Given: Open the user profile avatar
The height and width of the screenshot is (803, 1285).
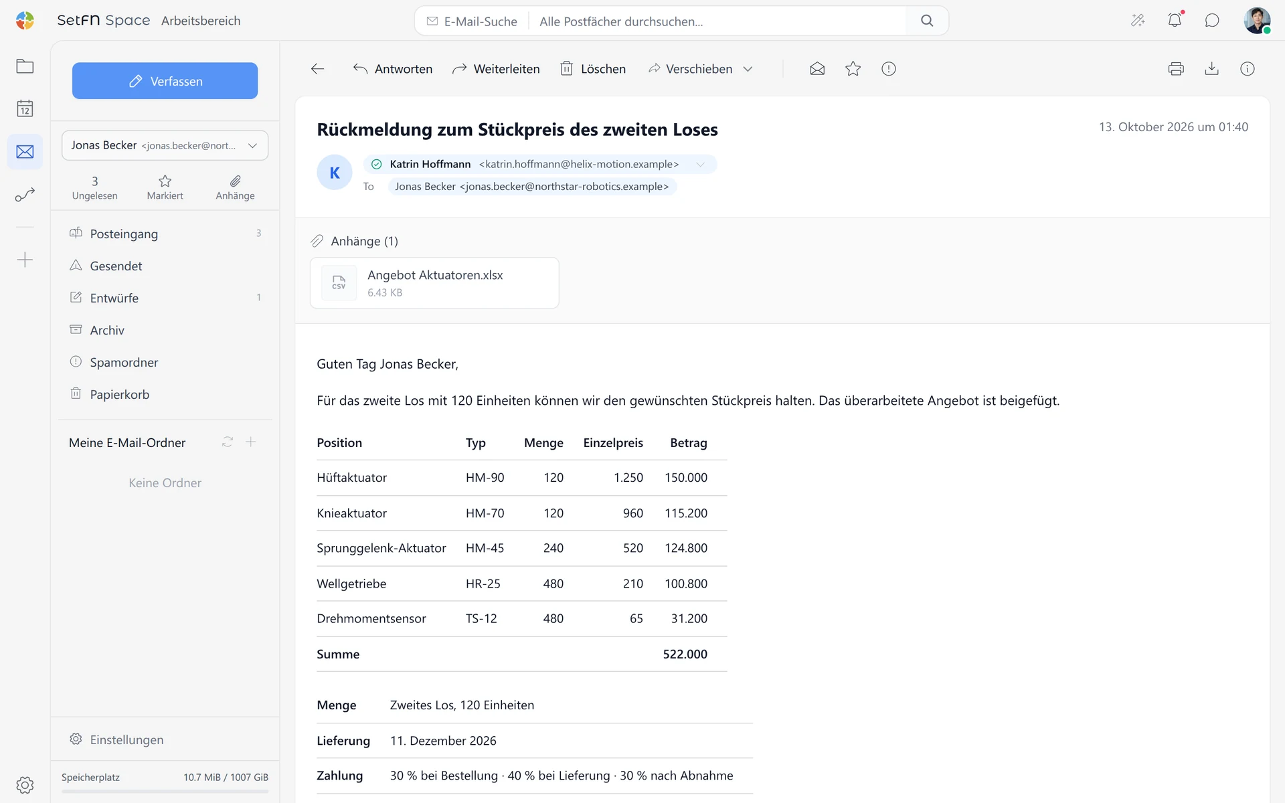Looking at the screenshot, I should pyautogui.click(x=1257, y=21).
